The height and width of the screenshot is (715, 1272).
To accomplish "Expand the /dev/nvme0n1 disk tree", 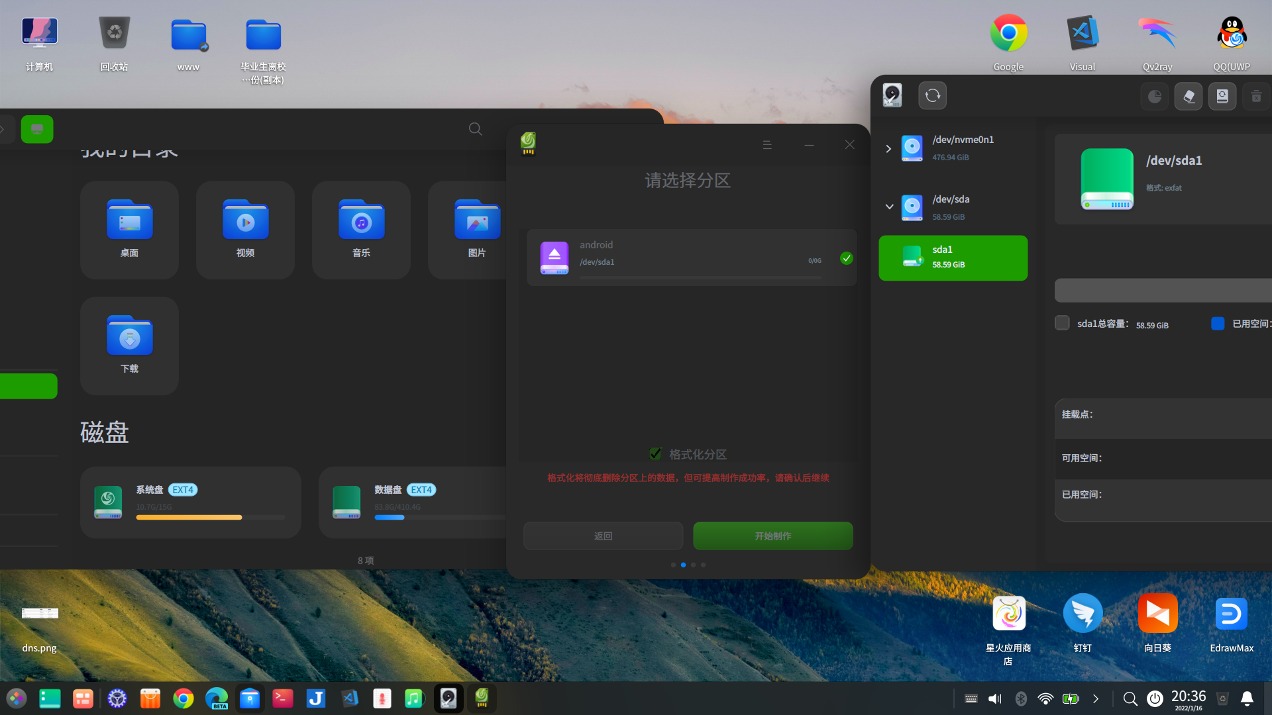I will (888, 149).
